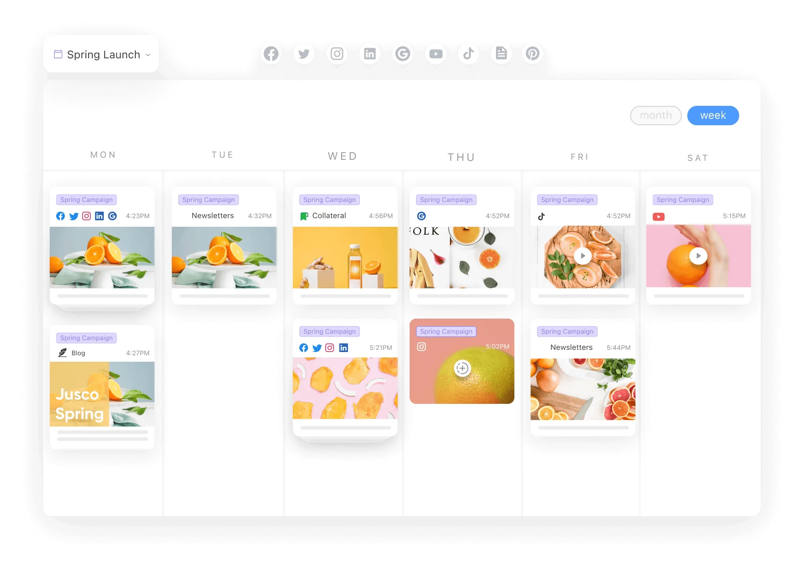804x568 pixels.
Task: Open the Spring Campaign collateral entry
Action: pos(343,246)
